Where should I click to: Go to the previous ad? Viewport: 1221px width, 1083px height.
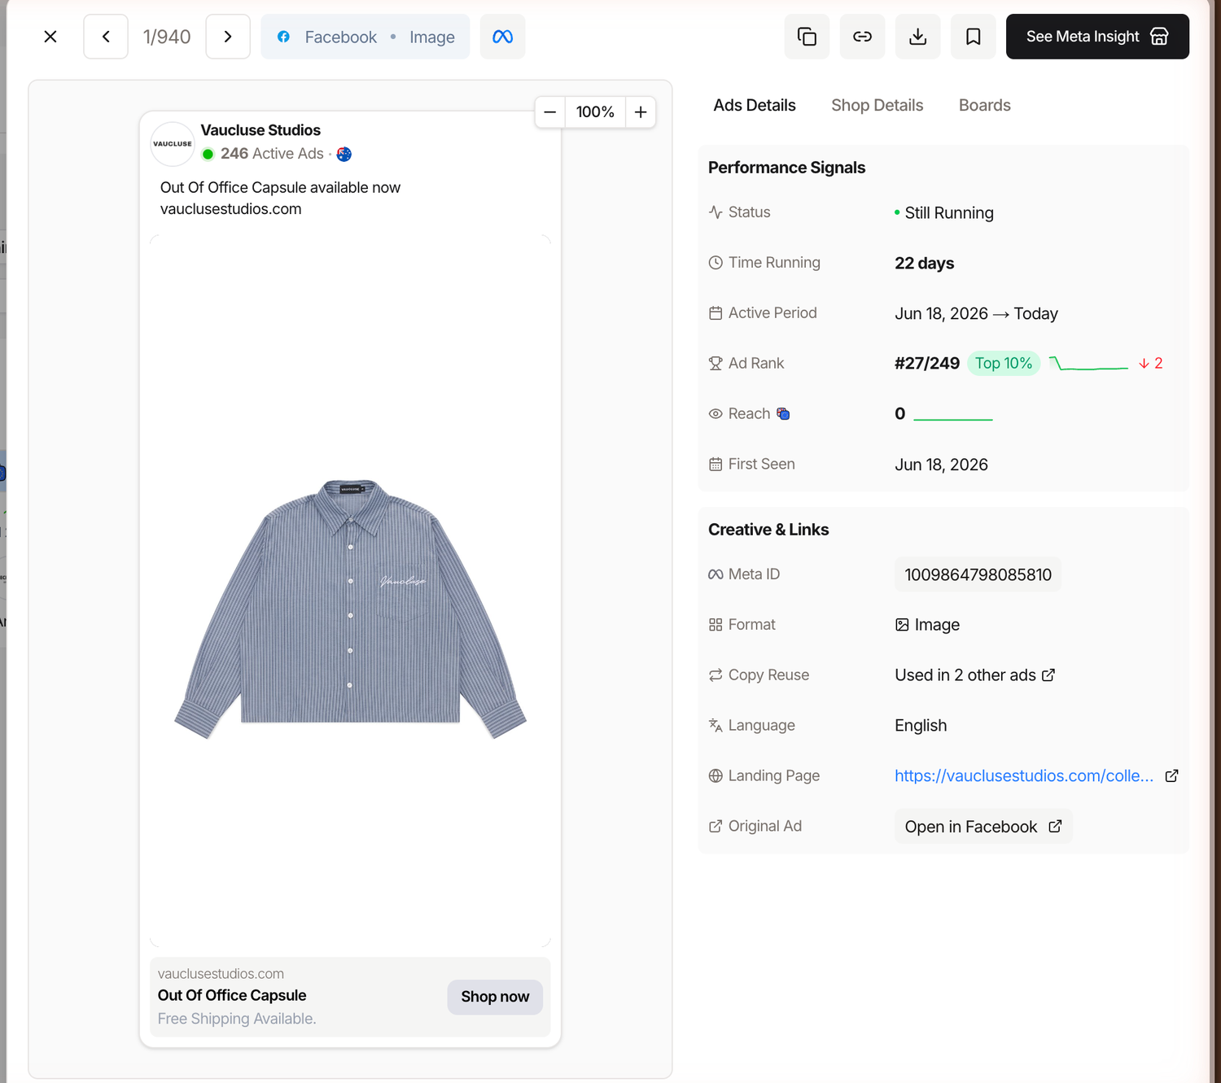[106, 37]
